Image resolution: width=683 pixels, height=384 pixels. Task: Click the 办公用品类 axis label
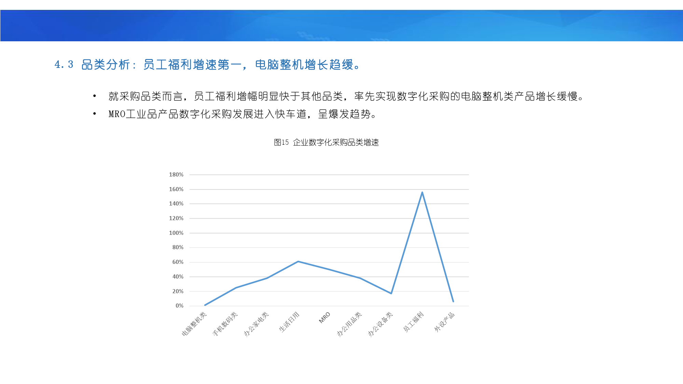tap(349, 324)
